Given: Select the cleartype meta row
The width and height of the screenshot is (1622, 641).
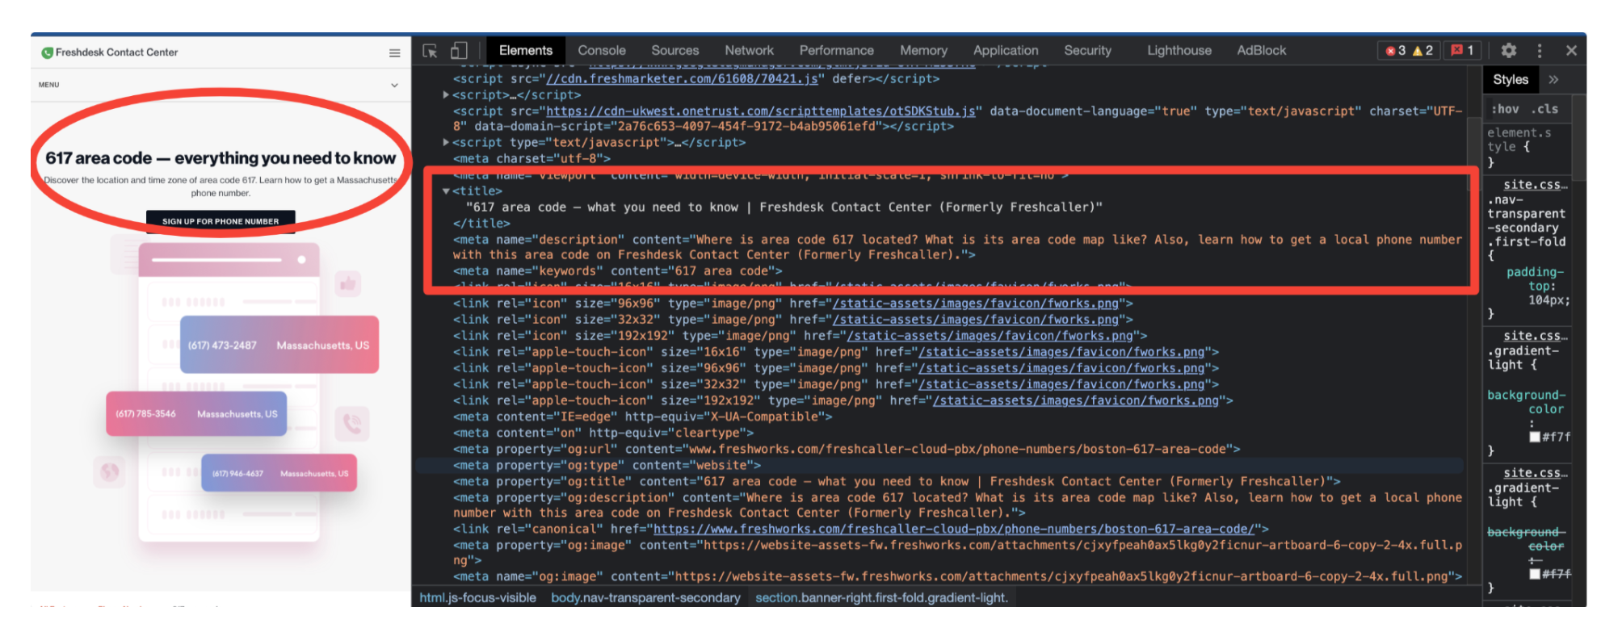Looking at the screenshot, I should click(603, 434).
